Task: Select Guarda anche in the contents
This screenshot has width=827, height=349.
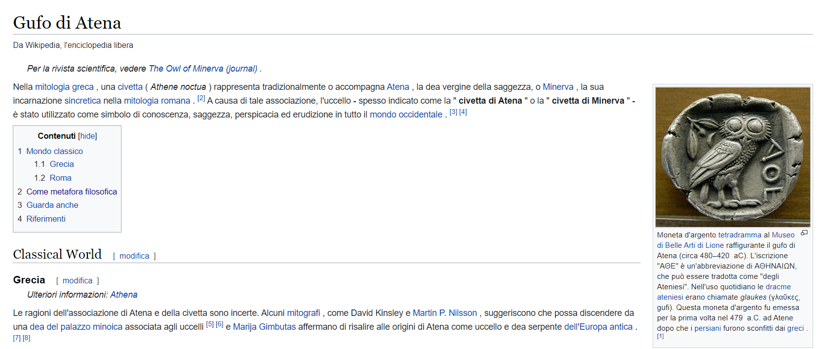Action: (52, 205)
